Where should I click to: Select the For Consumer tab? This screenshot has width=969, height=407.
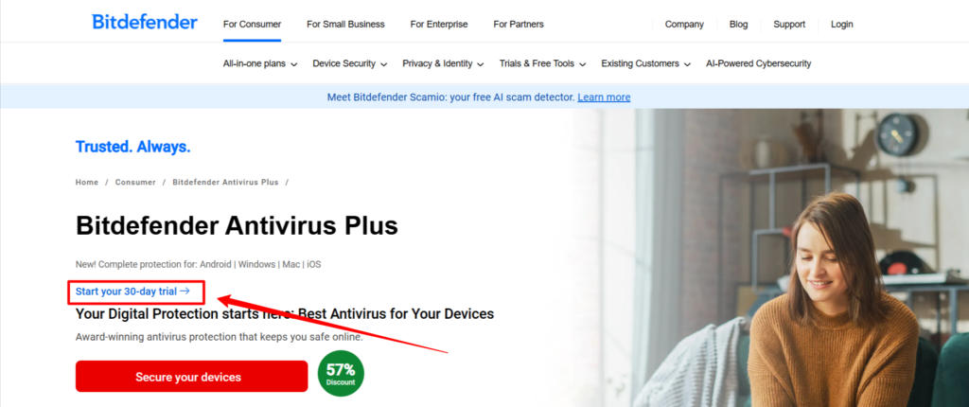click(252, 24)
